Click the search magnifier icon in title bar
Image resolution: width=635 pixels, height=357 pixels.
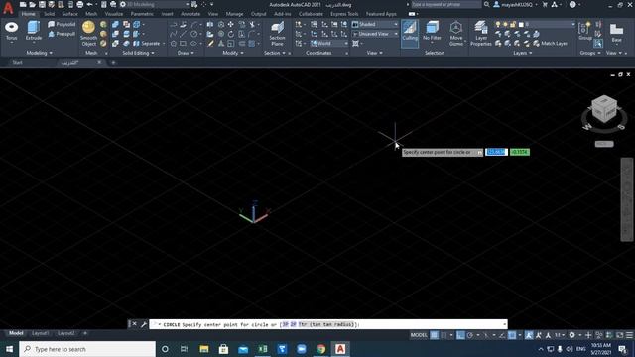pyautogui.click(x=487, y=4)
